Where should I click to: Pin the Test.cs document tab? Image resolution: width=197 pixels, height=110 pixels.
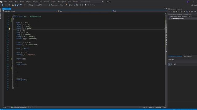[x=8, y=9]
